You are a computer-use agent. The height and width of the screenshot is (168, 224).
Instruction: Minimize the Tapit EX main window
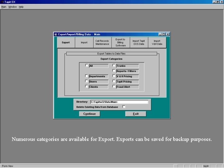pos(214,2)
